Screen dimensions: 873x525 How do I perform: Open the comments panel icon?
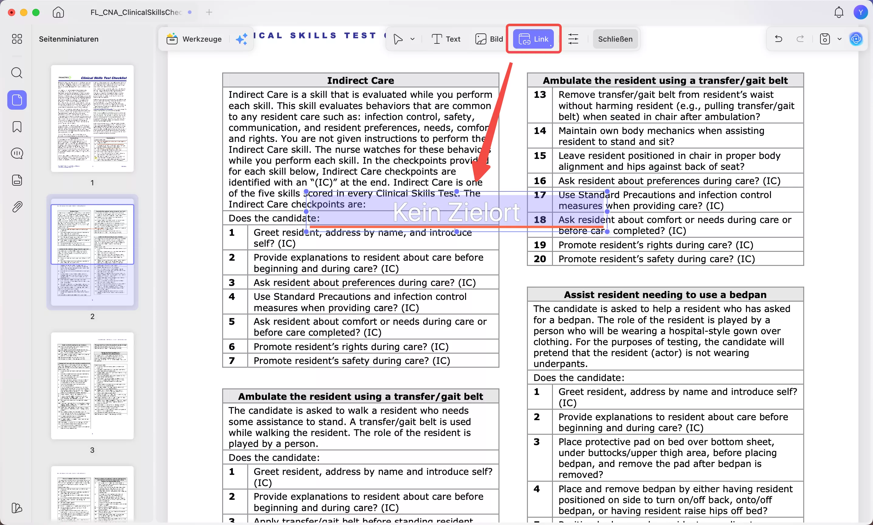17,153
